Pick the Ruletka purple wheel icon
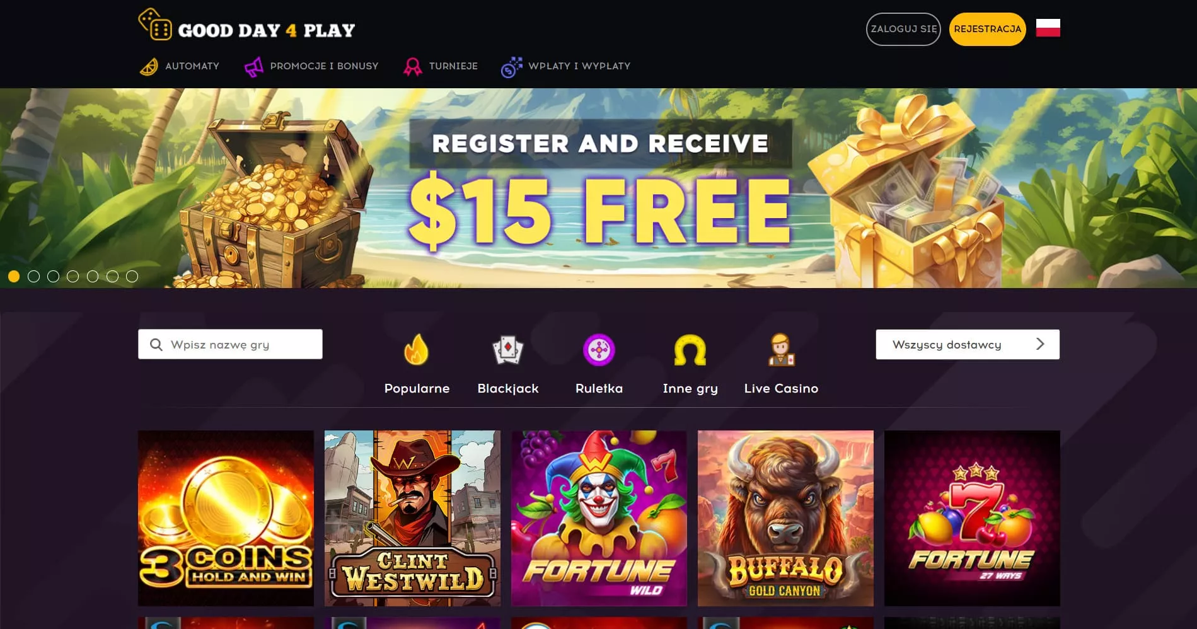Viewport: 1197px width, 629px height. tap(599, 350)
